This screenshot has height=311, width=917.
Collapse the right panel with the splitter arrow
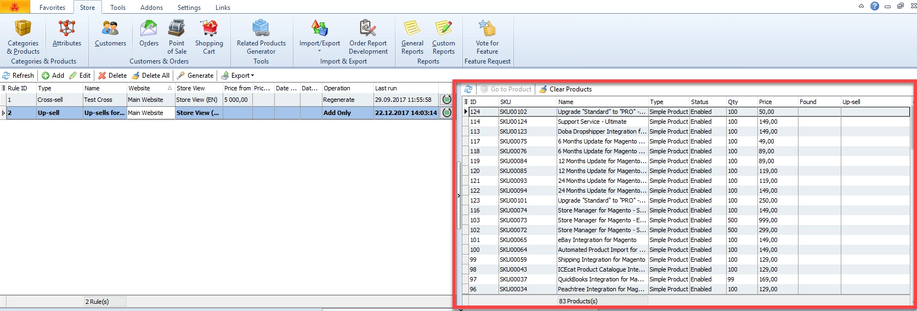coord(459,195)
